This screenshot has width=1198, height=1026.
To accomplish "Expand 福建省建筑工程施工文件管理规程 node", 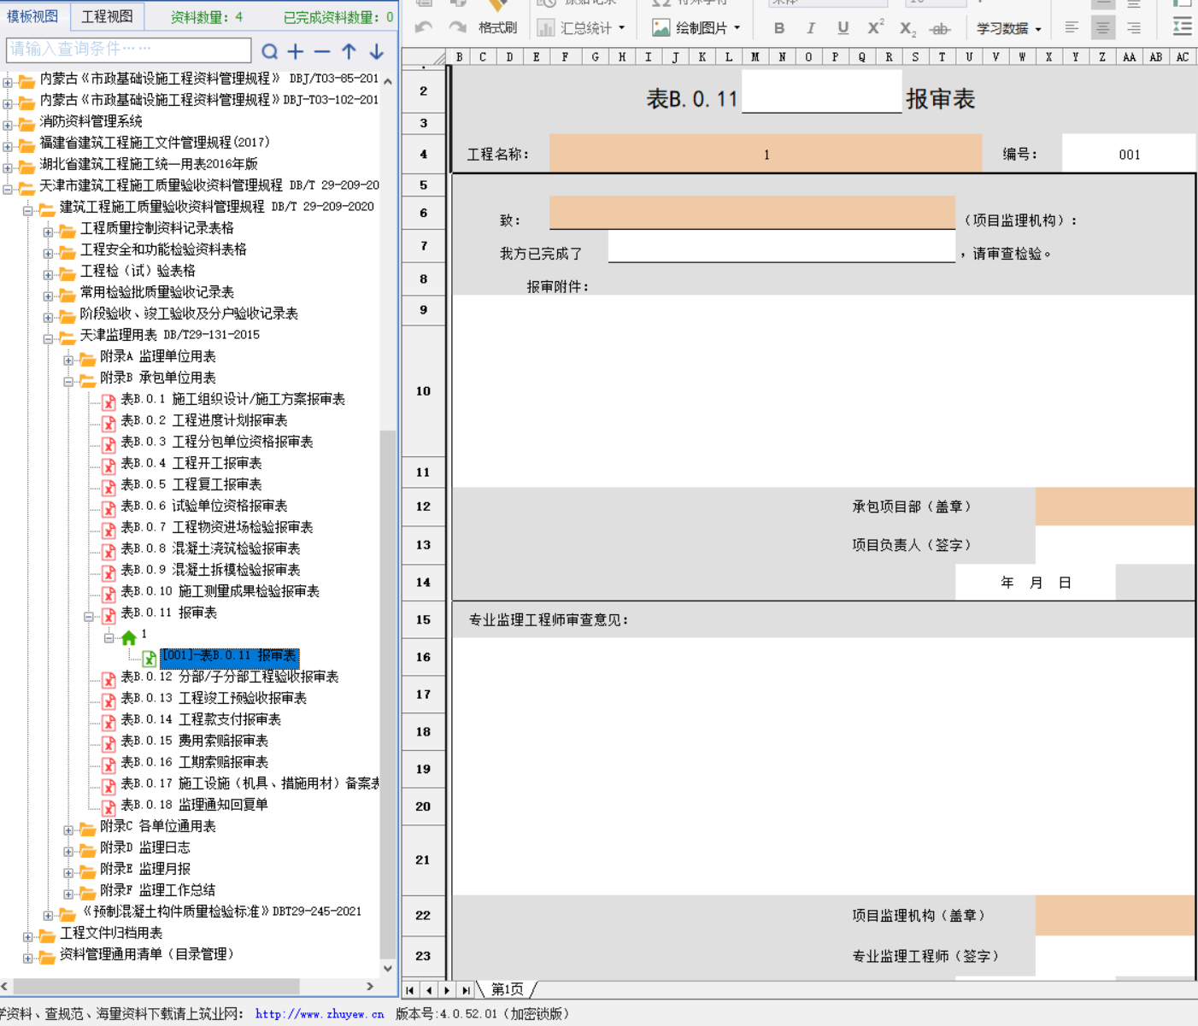I will pos(8,147).
